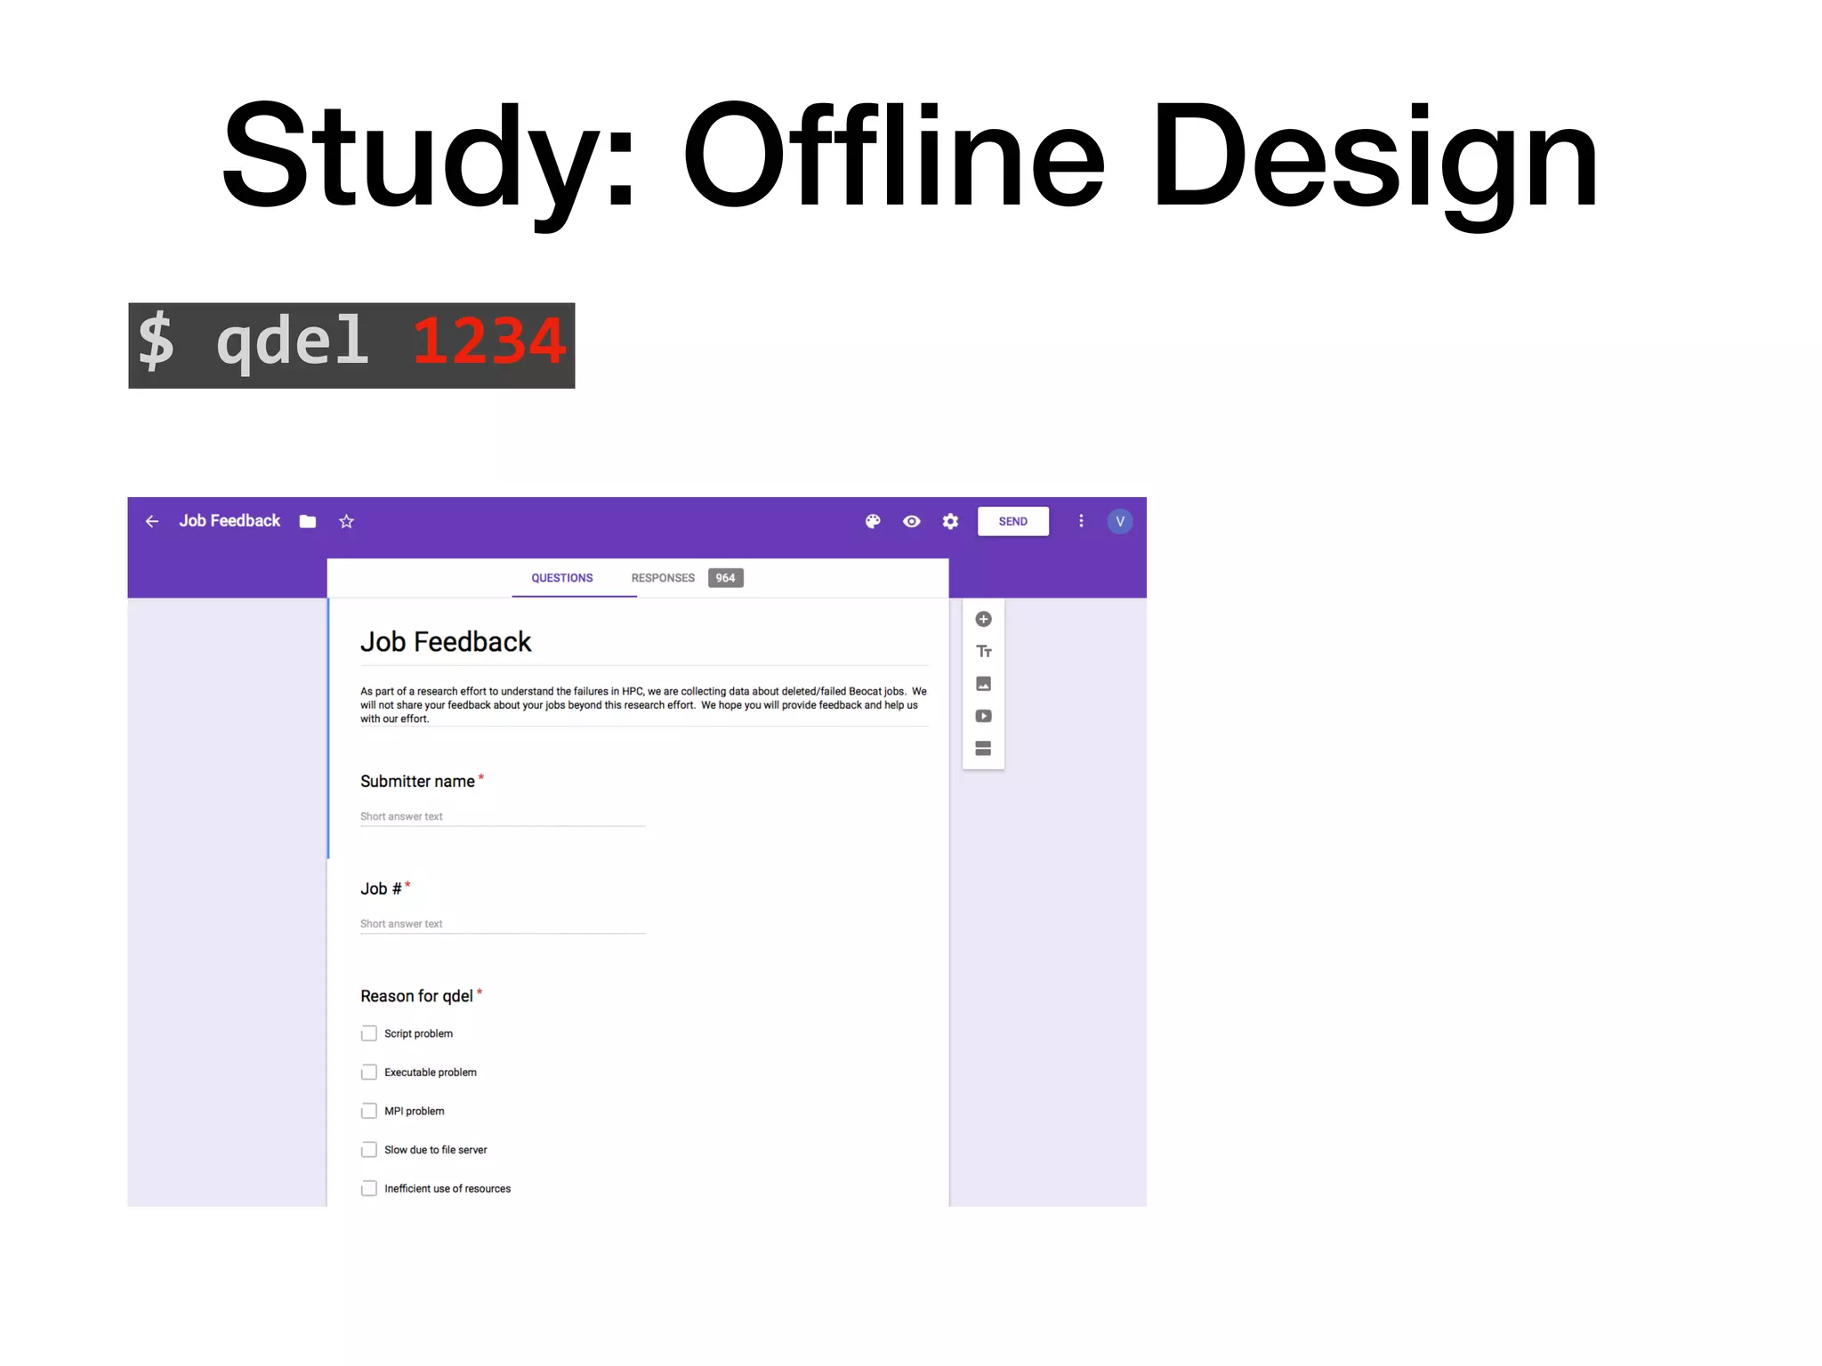1822x1366 pixels.
Task: Check the Script problem checkbox
Action: [x=368, y=1033]
